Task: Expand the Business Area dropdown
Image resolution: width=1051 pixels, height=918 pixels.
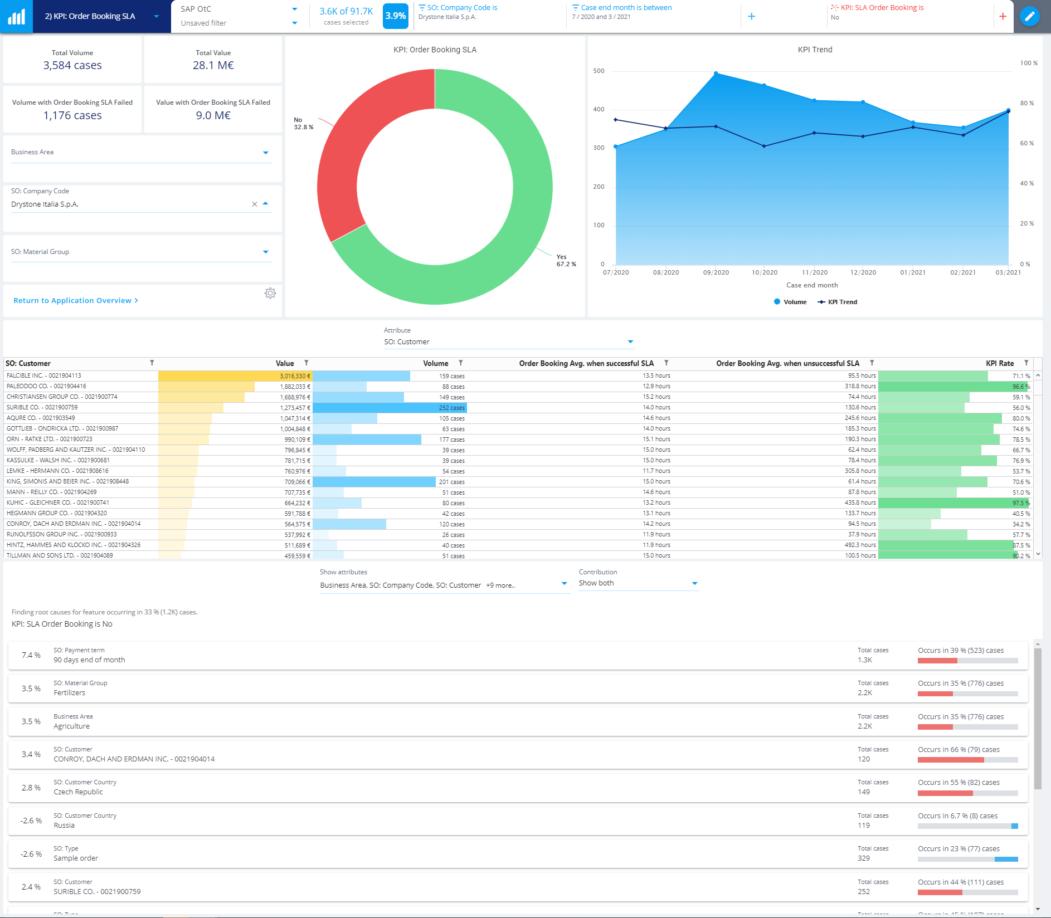Action: click(266, 153)
